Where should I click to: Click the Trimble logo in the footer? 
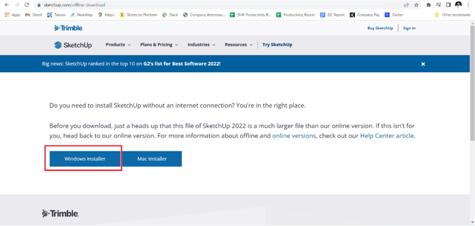click(x=61, y=213)
